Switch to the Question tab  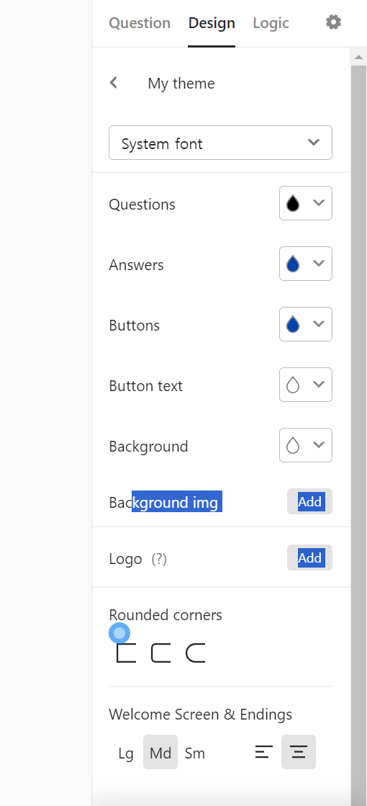pos(140,23)
